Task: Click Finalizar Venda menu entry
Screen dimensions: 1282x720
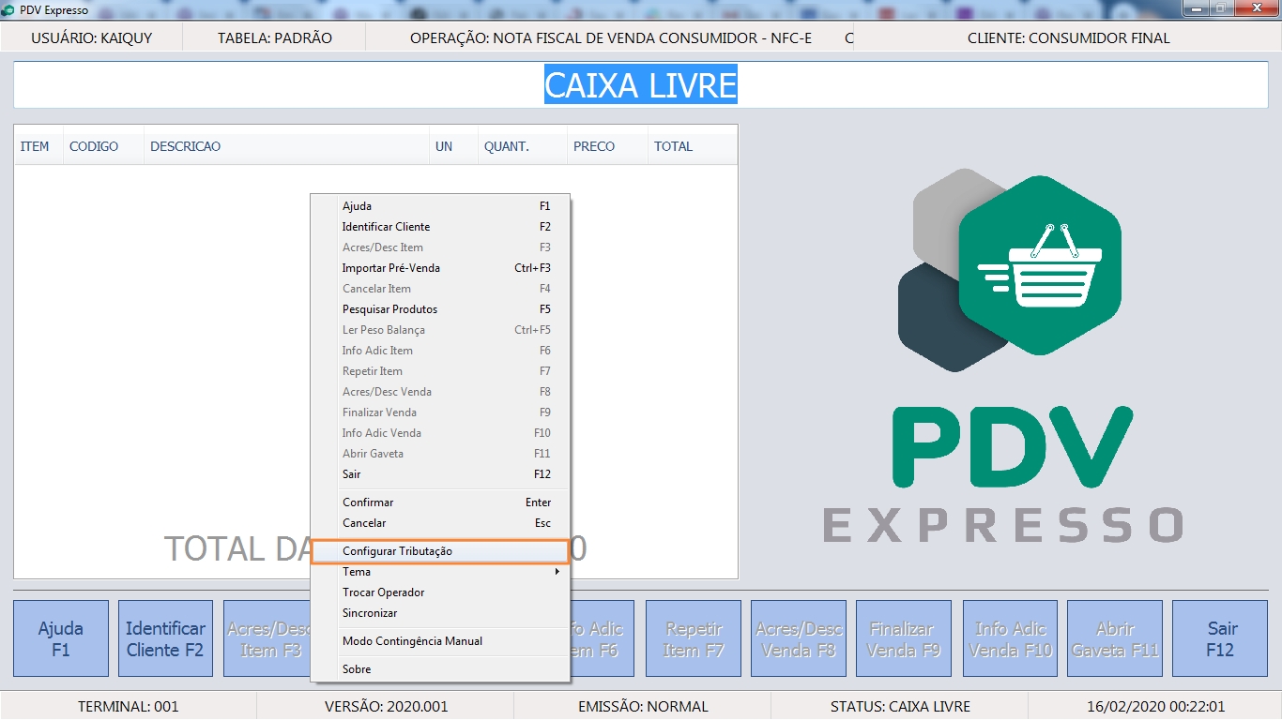Action: click(439, 412)
